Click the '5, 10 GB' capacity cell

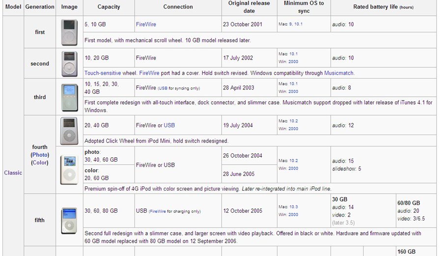[109, 24]
